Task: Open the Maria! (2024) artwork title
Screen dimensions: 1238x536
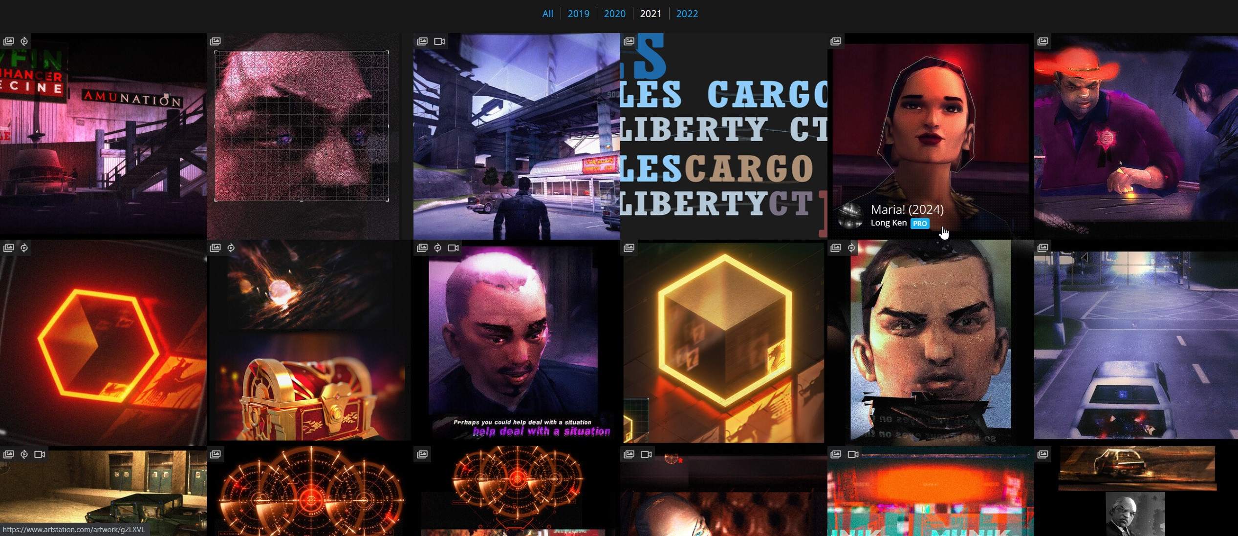Action: click(907, 209)
